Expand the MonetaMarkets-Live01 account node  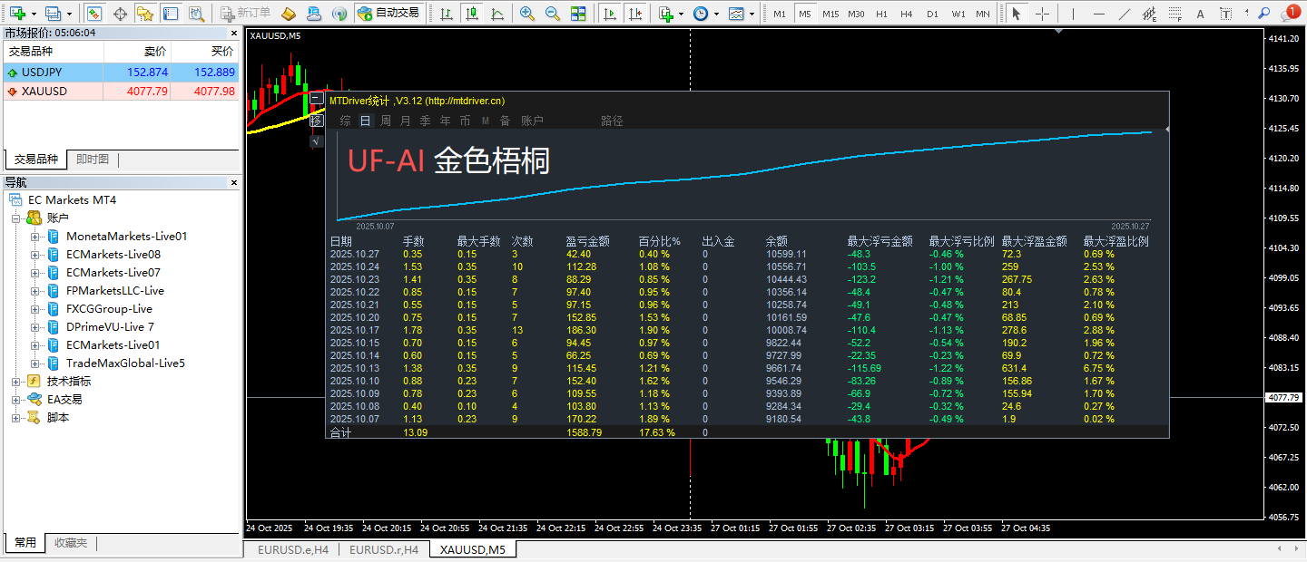pos(34,237)
